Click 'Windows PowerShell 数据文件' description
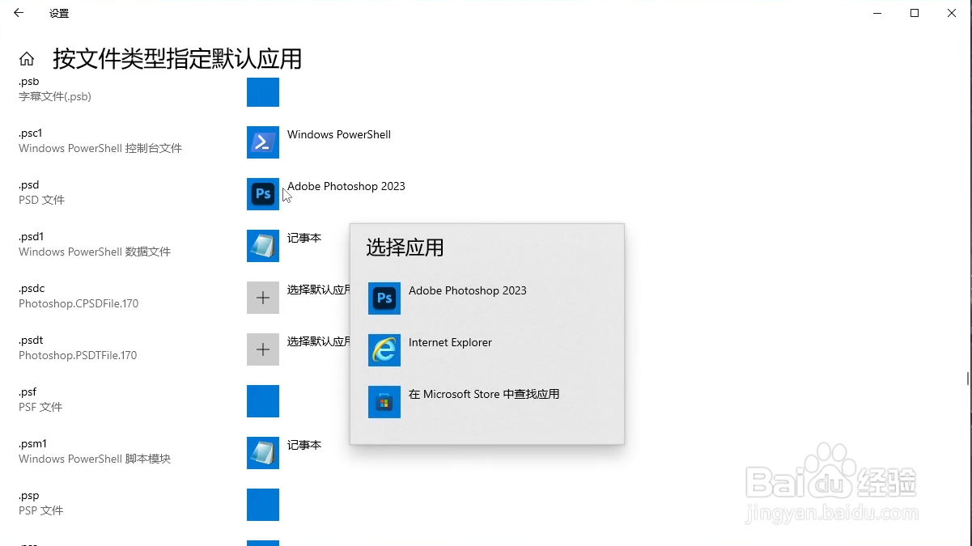 coord(95,252)
